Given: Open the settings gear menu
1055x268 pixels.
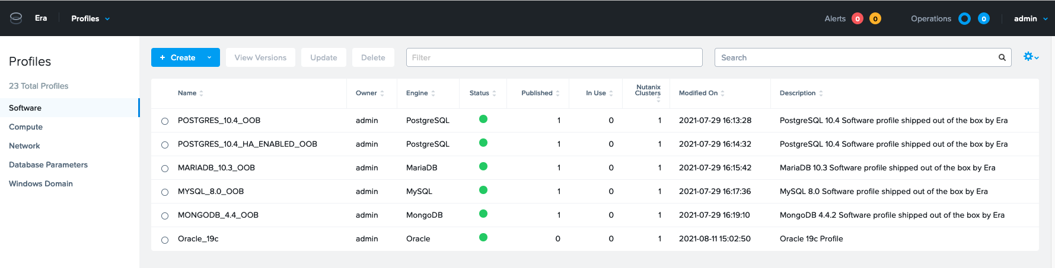Looking at the screenshot, I should [x=1031, y=57].
